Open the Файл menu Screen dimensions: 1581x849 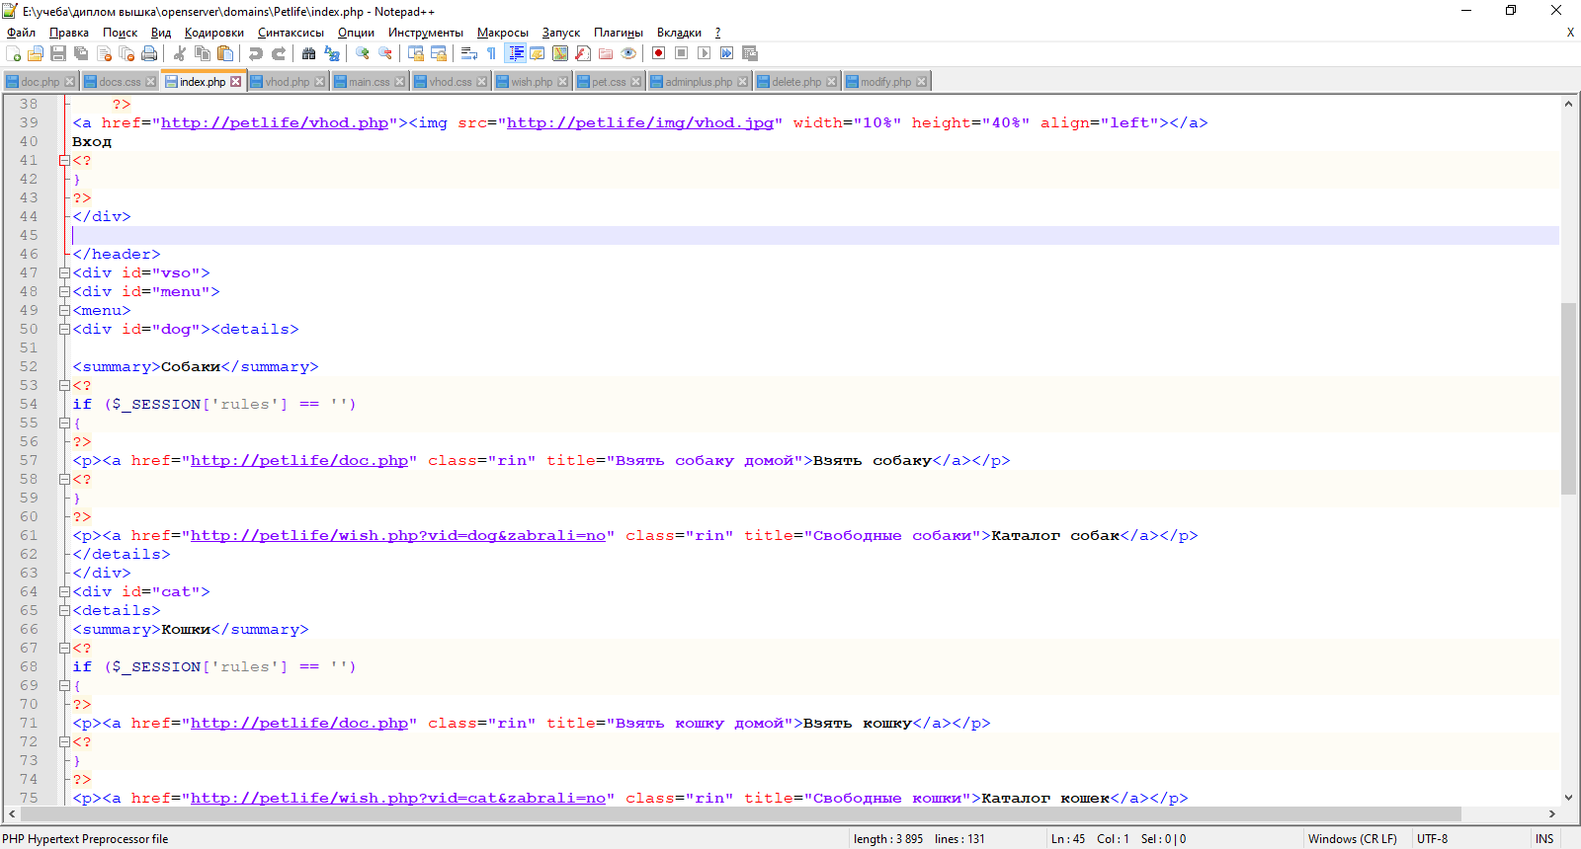click(x=21, y=33)
